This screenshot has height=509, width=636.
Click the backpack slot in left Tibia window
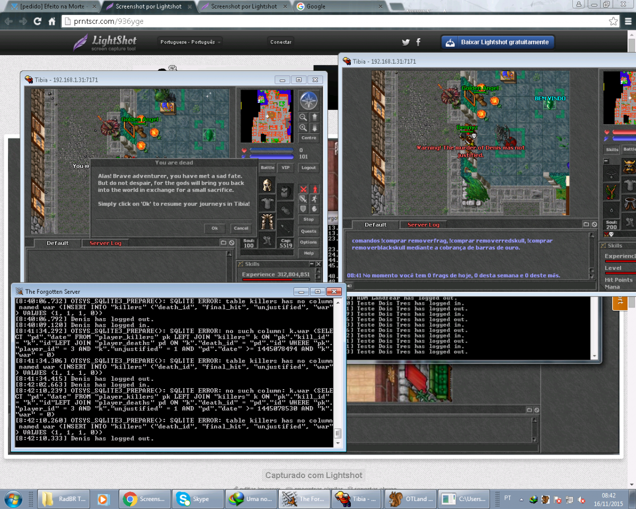(286, 191)
